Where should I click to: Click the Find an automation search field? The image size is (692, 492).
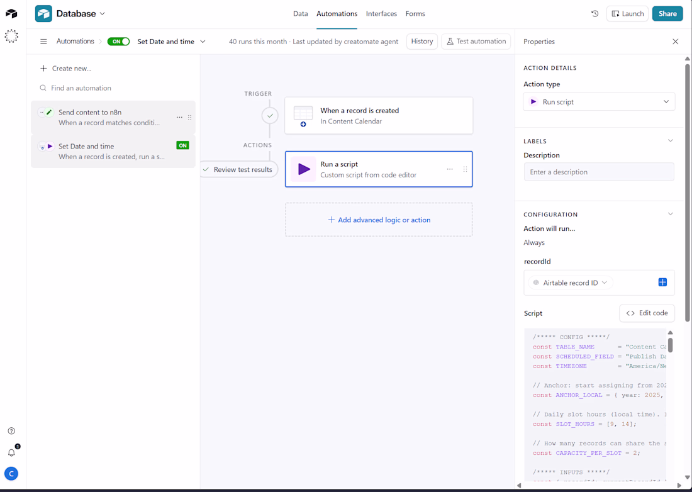(113, 88)
